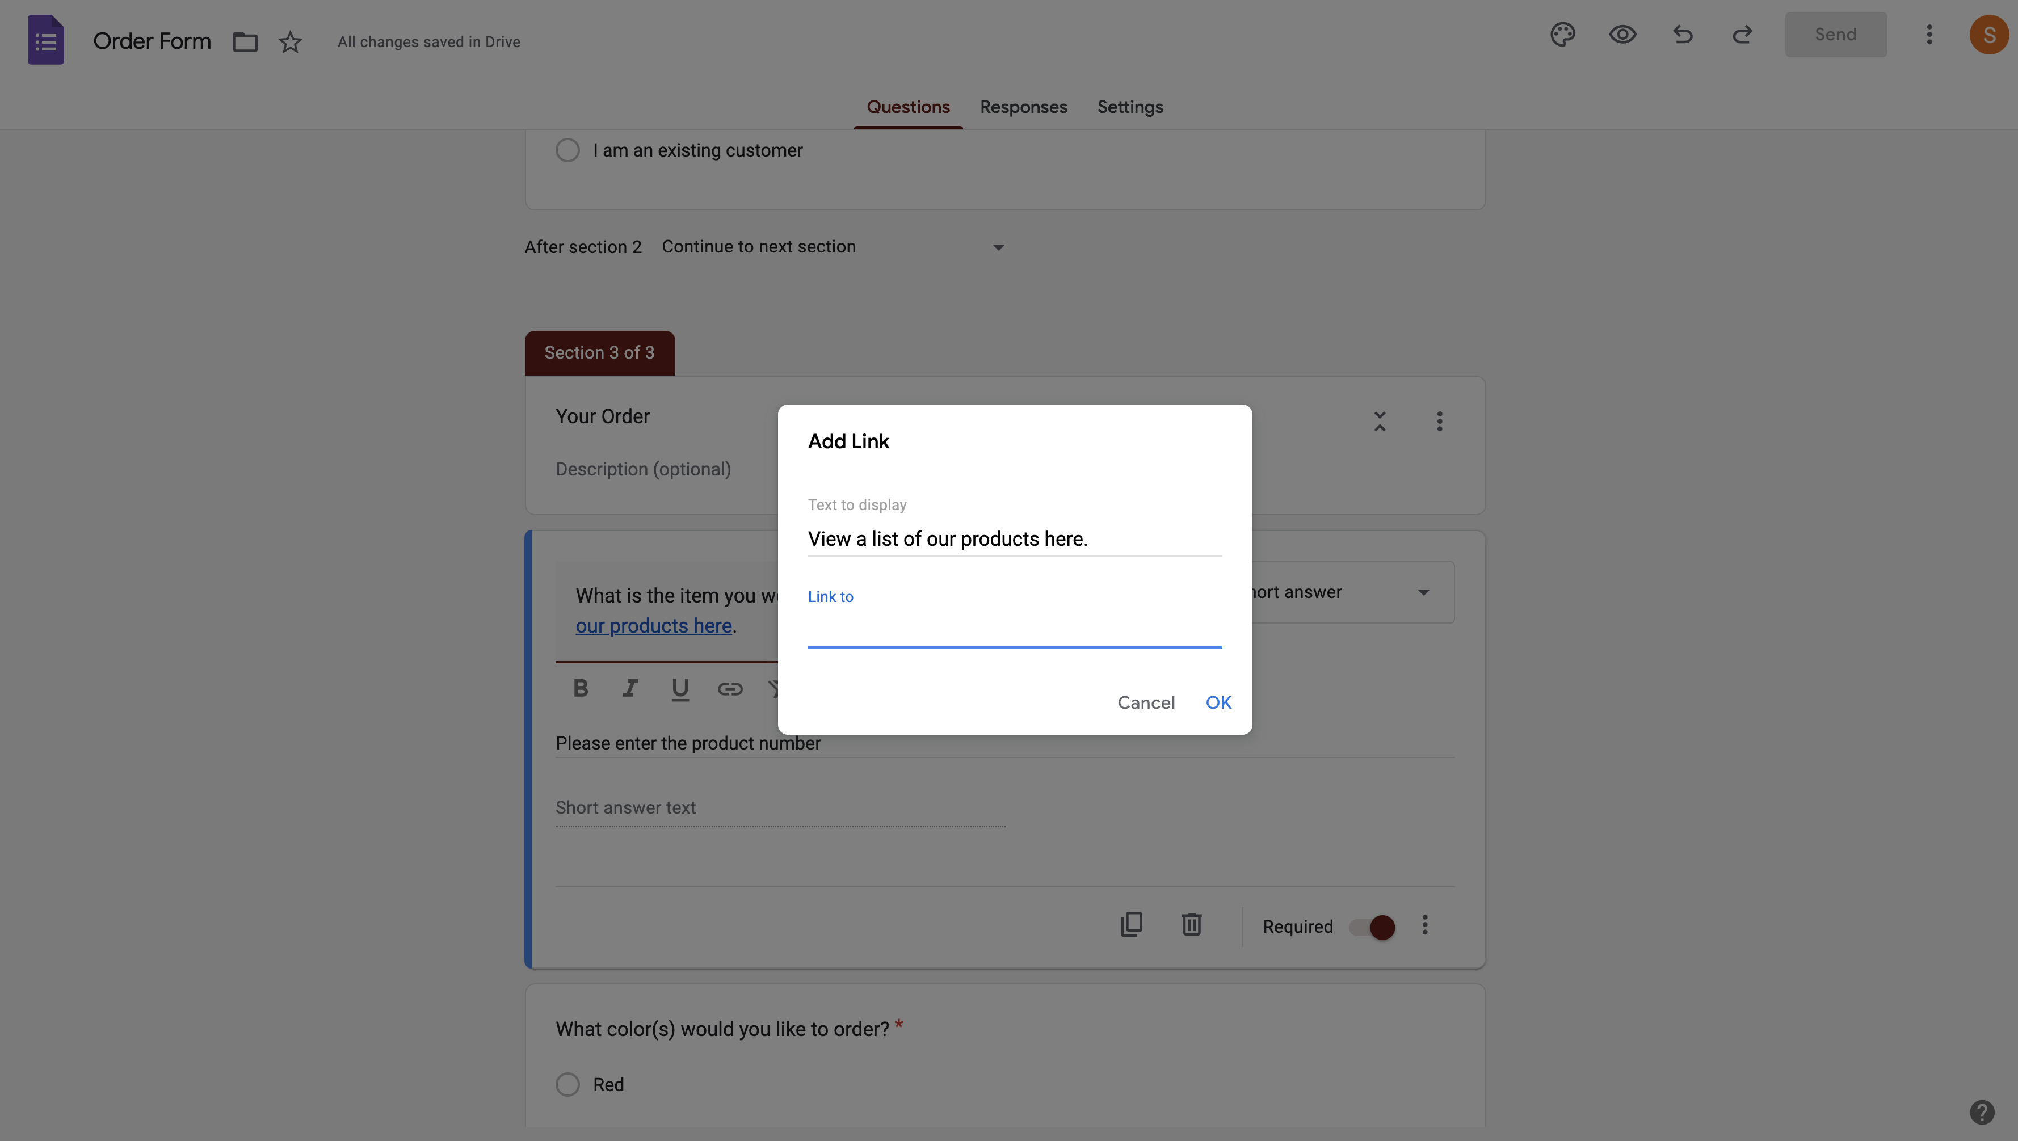The width and height of the screenshot is (2018, 1141).
Task: Cancel the Add Link dialog
Action: click(1146, 702)
